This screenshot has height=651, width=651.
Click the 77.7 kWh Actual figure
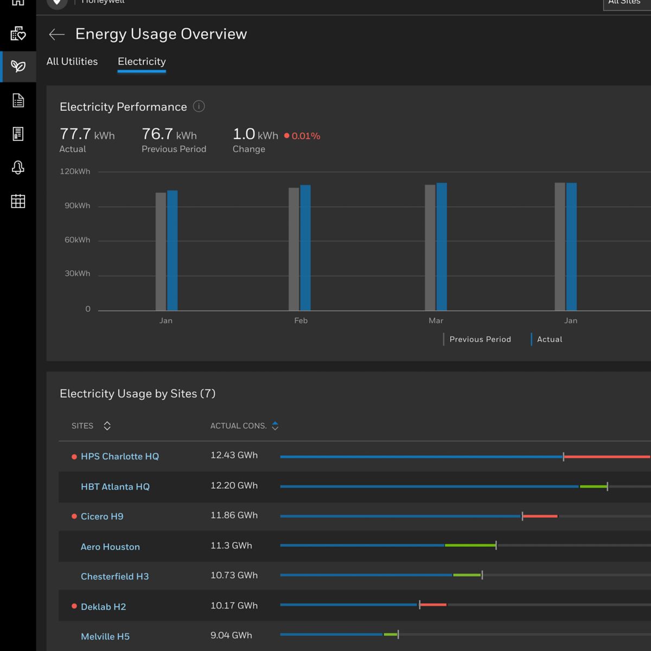(87, 134)
